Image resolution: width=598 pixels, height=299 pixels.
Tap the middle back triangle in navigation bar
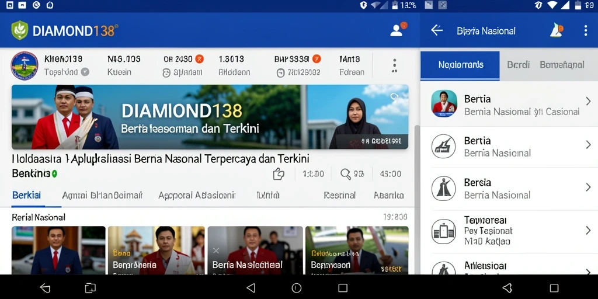tap(251, 288)
